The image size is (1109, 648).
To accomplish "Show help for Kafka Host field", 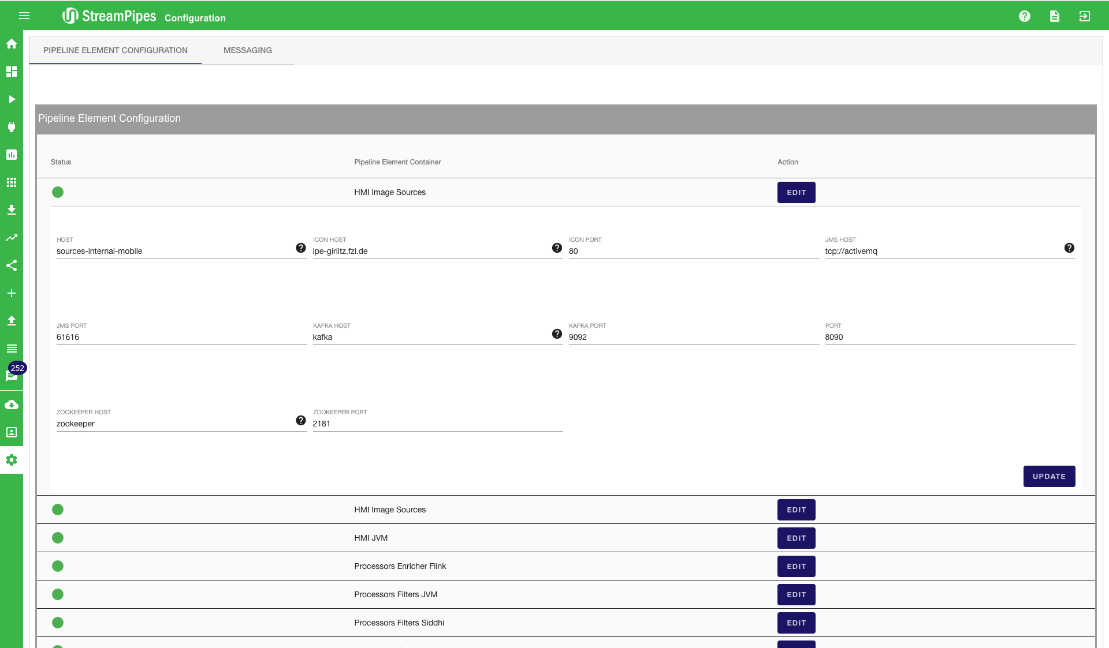I will coord(557,334).
